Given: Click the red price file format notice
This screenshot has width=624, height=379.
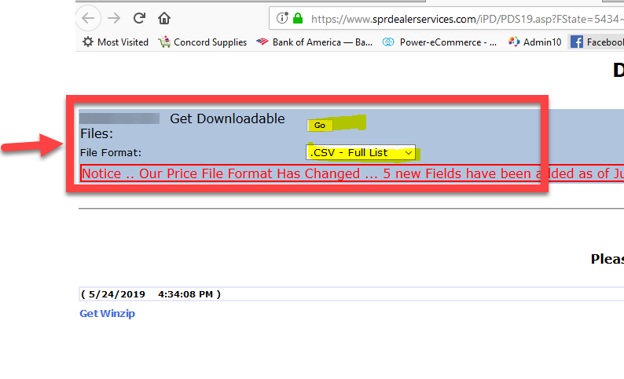Looking at the screenshot, I should [x=346, y=173].
